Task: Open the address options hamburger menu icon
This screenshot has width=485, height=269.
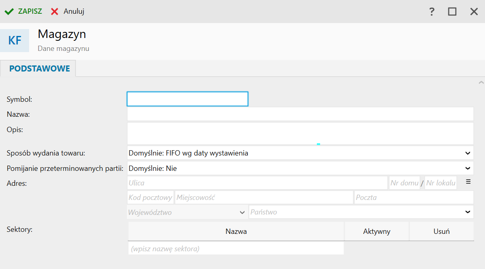Action: tap(468, 182)
